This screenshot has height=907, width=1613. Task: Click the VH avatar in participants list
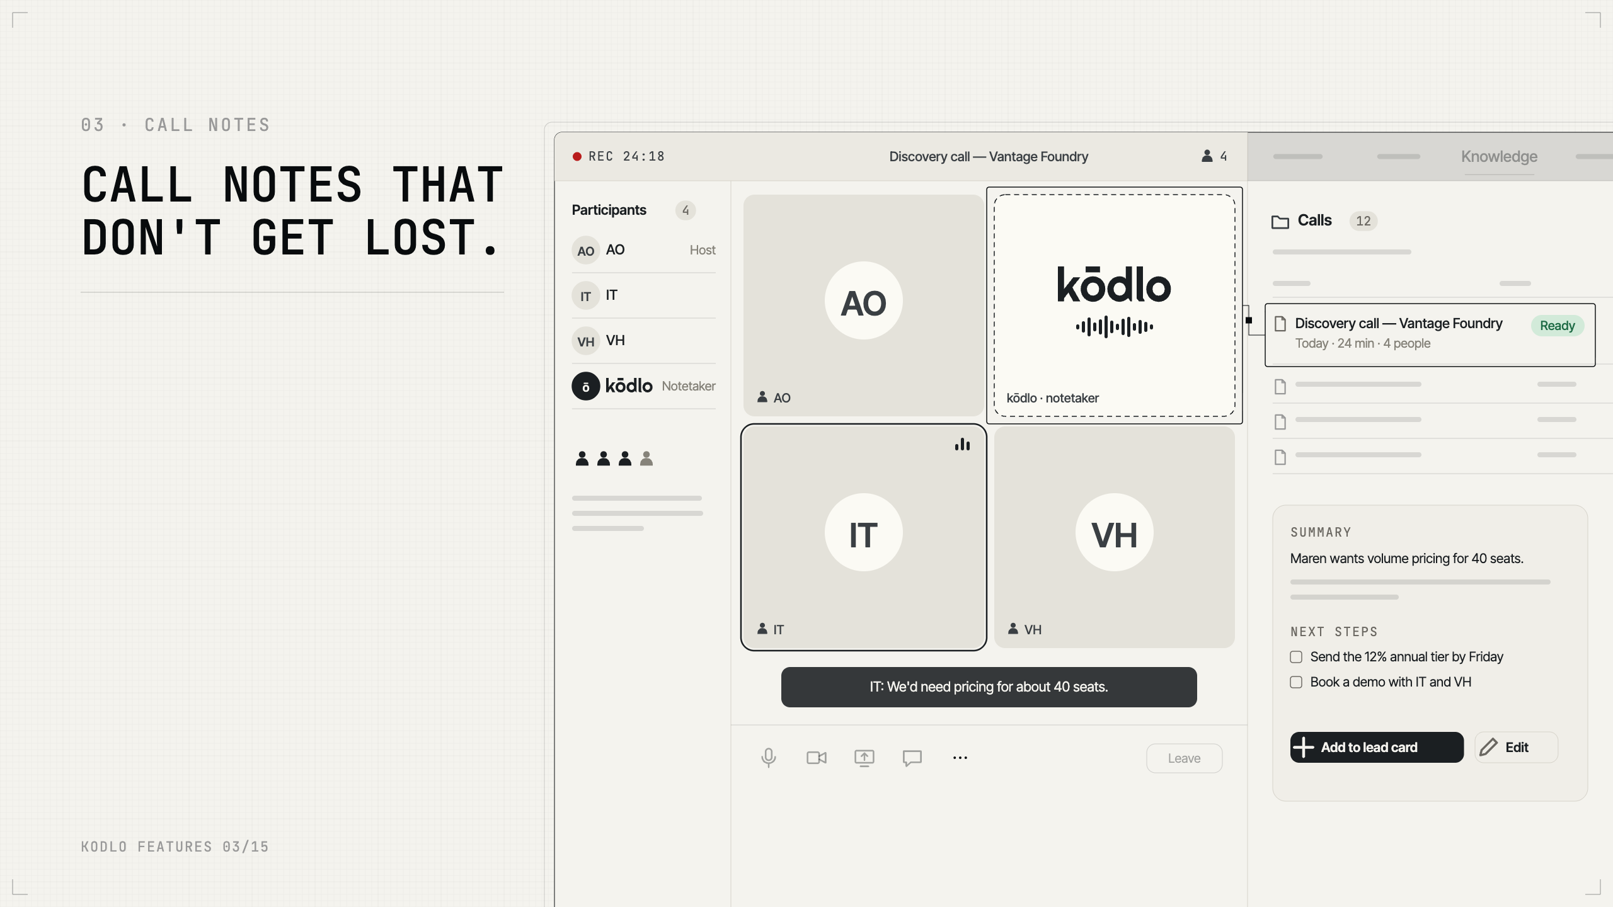click(x=585, y=341)
